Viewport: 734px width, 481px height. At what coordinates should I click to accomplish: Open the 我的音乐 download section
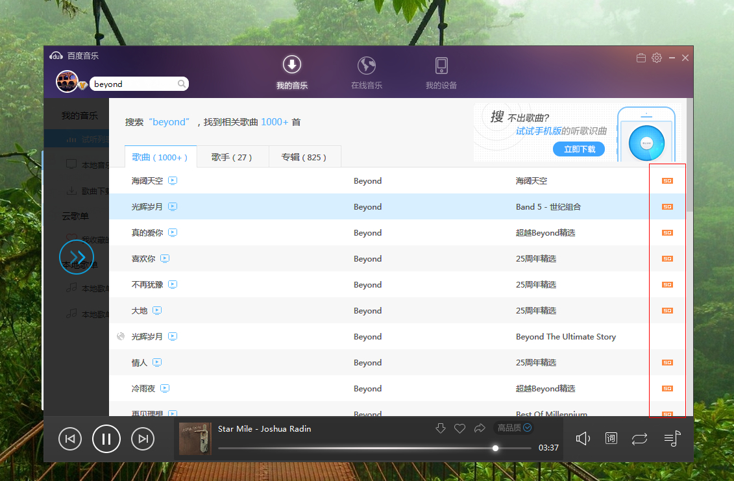291,71
